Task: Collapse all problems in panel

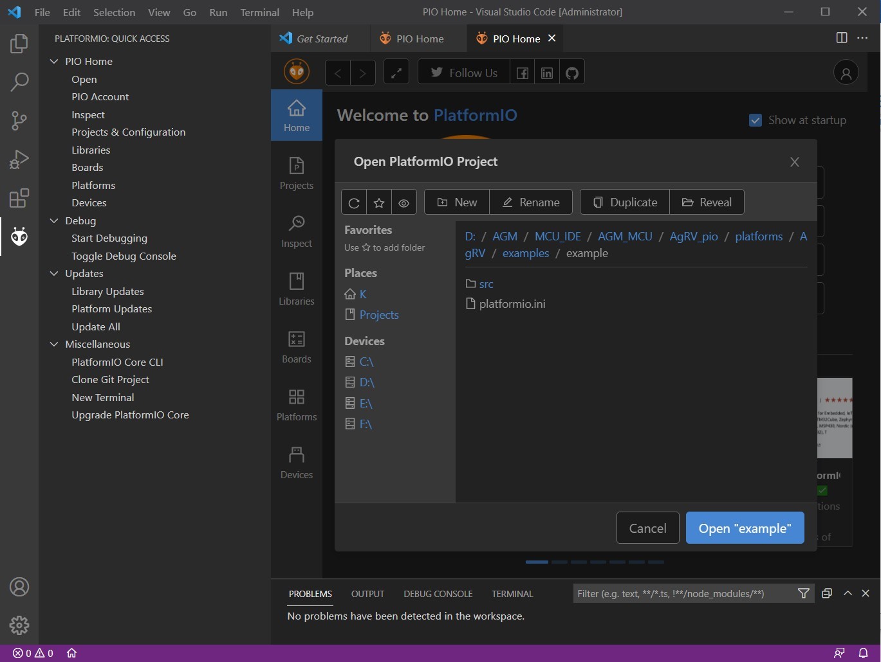Action: pos(827,593)
